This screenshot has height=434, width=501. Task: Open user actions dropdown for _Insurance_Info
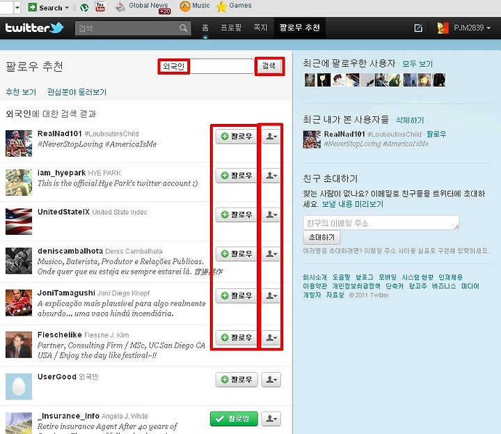(x=271, y=419)
